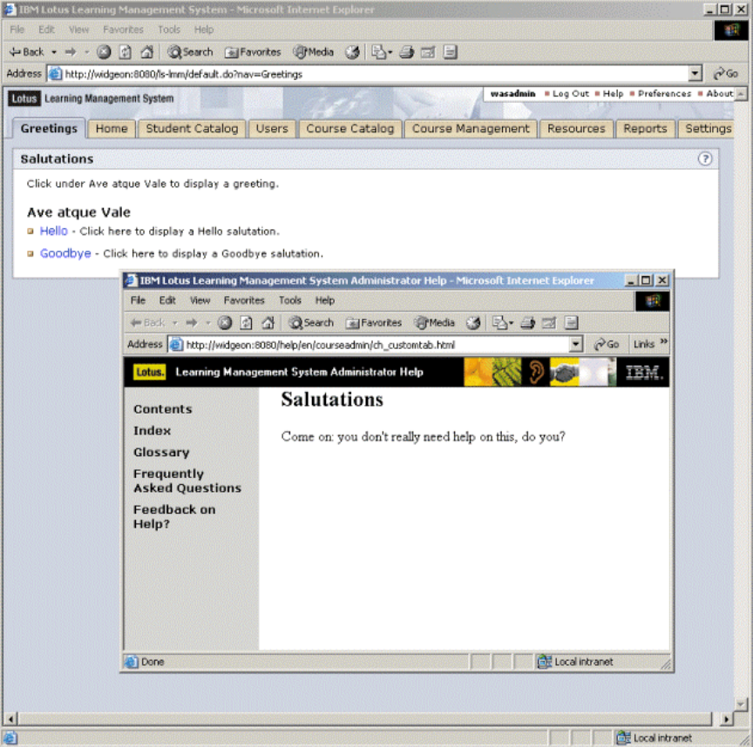Click History icon in Help window toolbar
The width and height of the screenshot is (753, 747).
coord(473,323)
